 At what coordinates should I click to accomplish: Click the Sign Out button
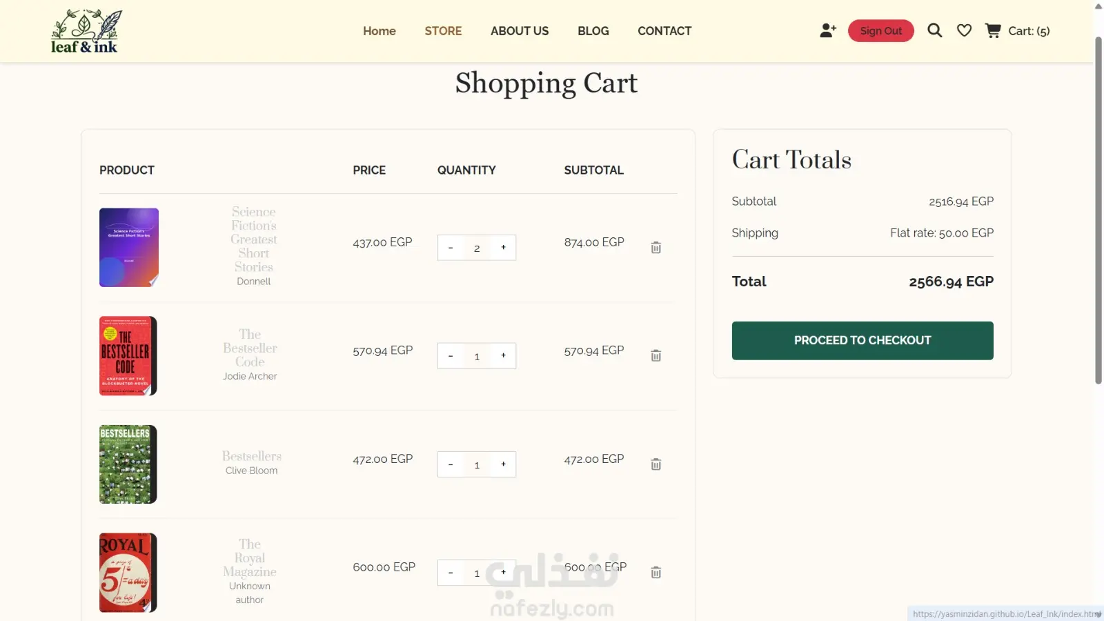point(880,31)
